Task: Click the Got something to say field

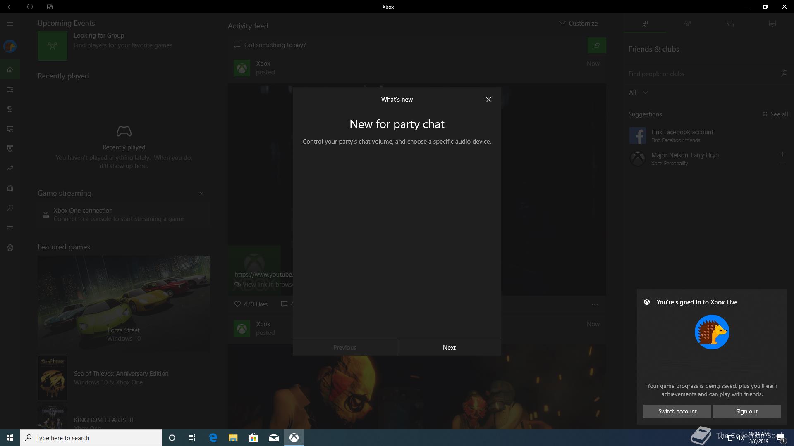Action: [x=407, y=45]
